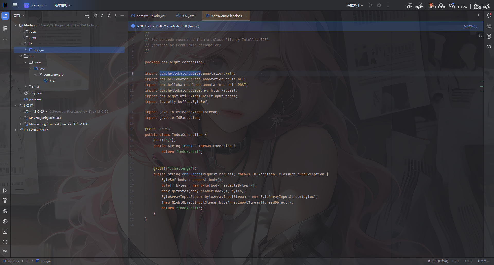The width and height of the screenshot is (494, 265).
Task: Expand the app.jar library node
Action: pos(25,50)
